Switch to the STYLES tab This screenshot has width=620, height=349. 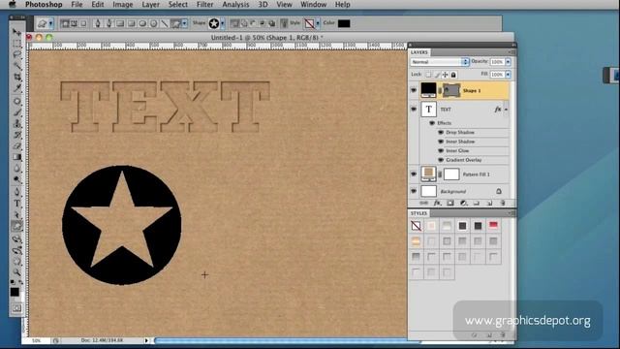(418, 213)
